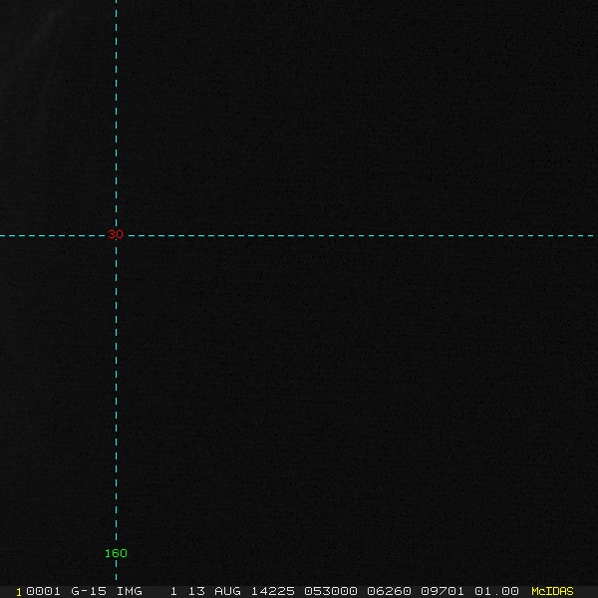Click the IMG label in bottom bar
Screen dimensions: 598x598
point(129,591)
